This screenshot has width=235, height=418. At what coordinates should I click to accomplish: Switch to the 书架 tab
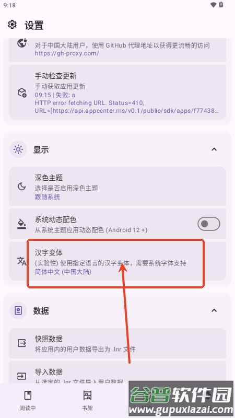click(87, 400)
